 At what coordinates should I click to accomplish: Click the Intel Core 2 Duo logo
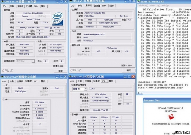click(x=58, y=19)
